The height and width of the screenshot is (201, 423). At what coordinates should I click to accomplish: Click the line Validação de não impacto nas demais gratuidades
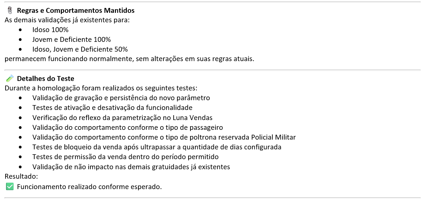click(x=131, y=167)
